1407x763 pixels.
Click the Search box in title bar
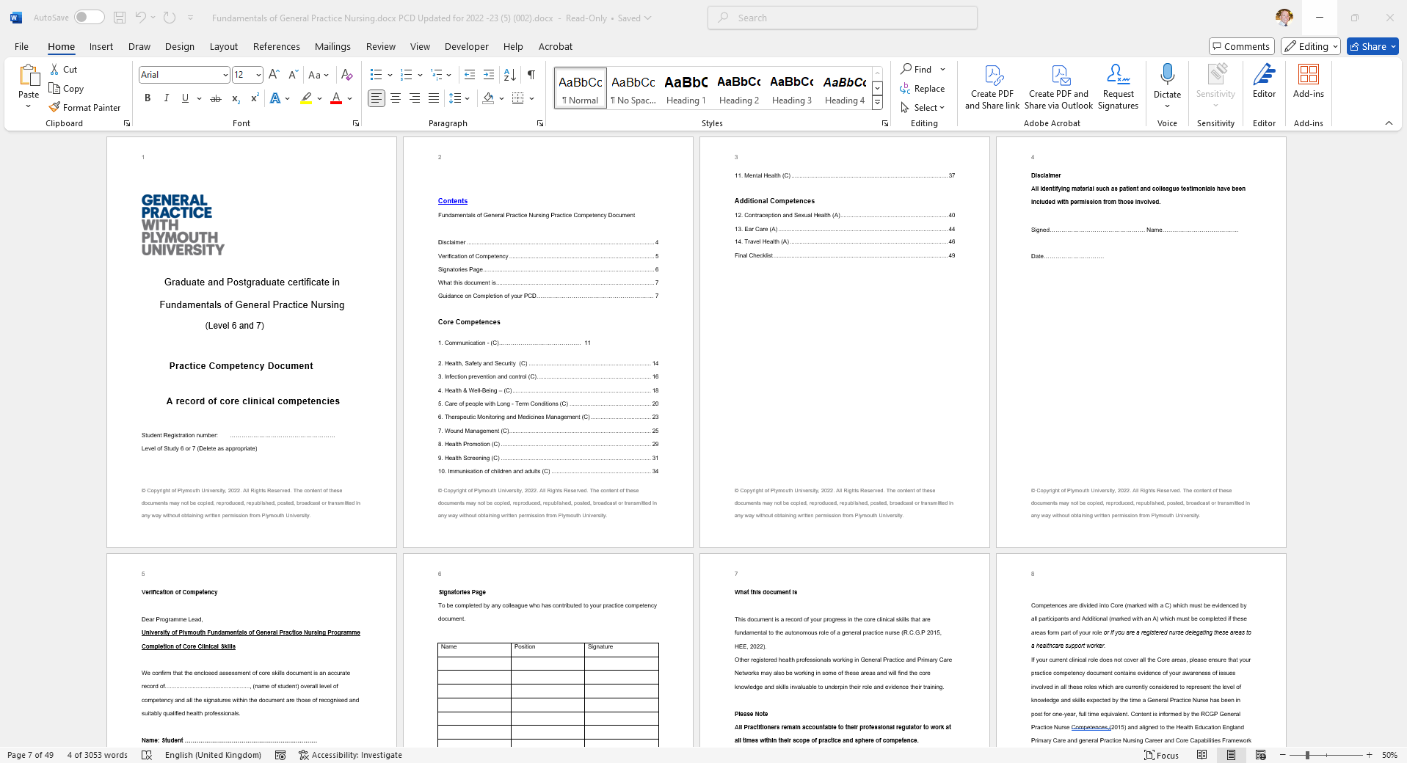(843, 18)
